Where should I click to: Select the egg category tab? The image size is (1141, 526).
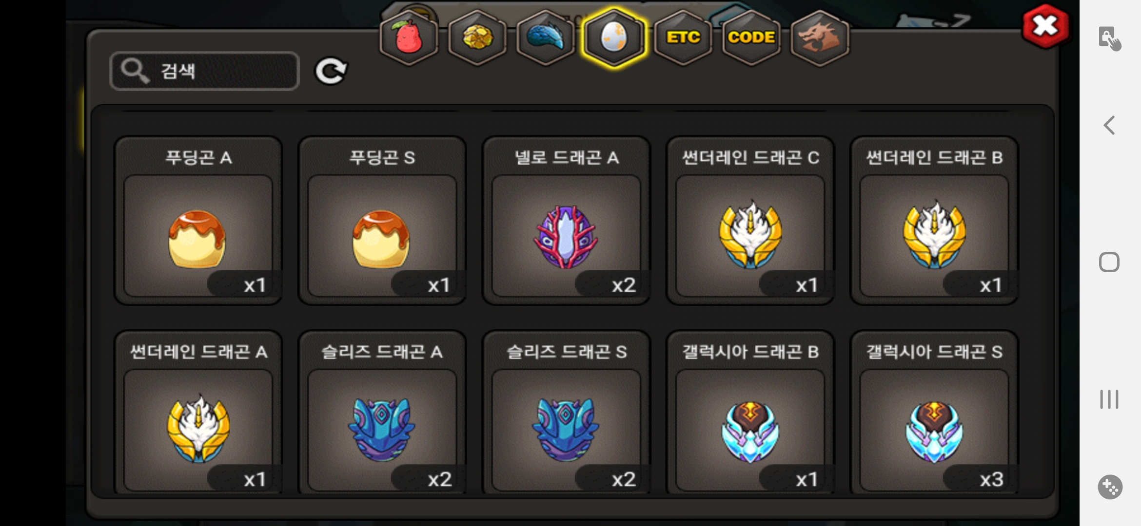click(x=614, y=38)
